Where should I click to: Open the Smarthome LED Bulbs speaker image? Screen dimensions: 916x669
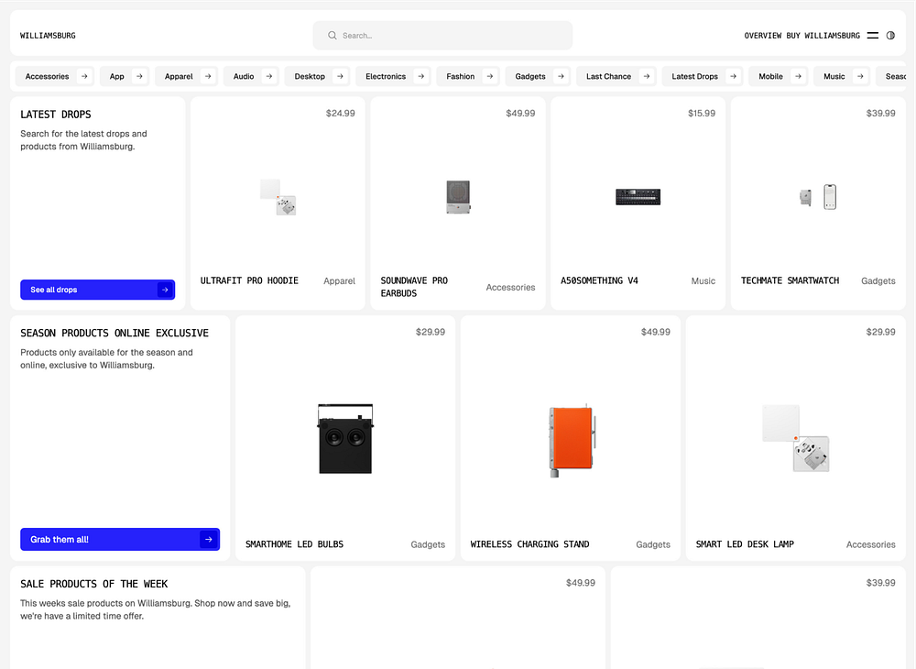pos(345,438)
